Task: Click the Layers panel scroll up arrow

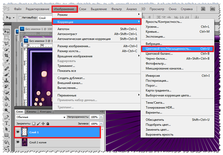Action: tap(103, 129)
